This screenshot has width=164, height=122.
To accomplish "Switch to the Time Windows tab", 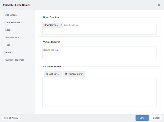I will tap(13, 22).
